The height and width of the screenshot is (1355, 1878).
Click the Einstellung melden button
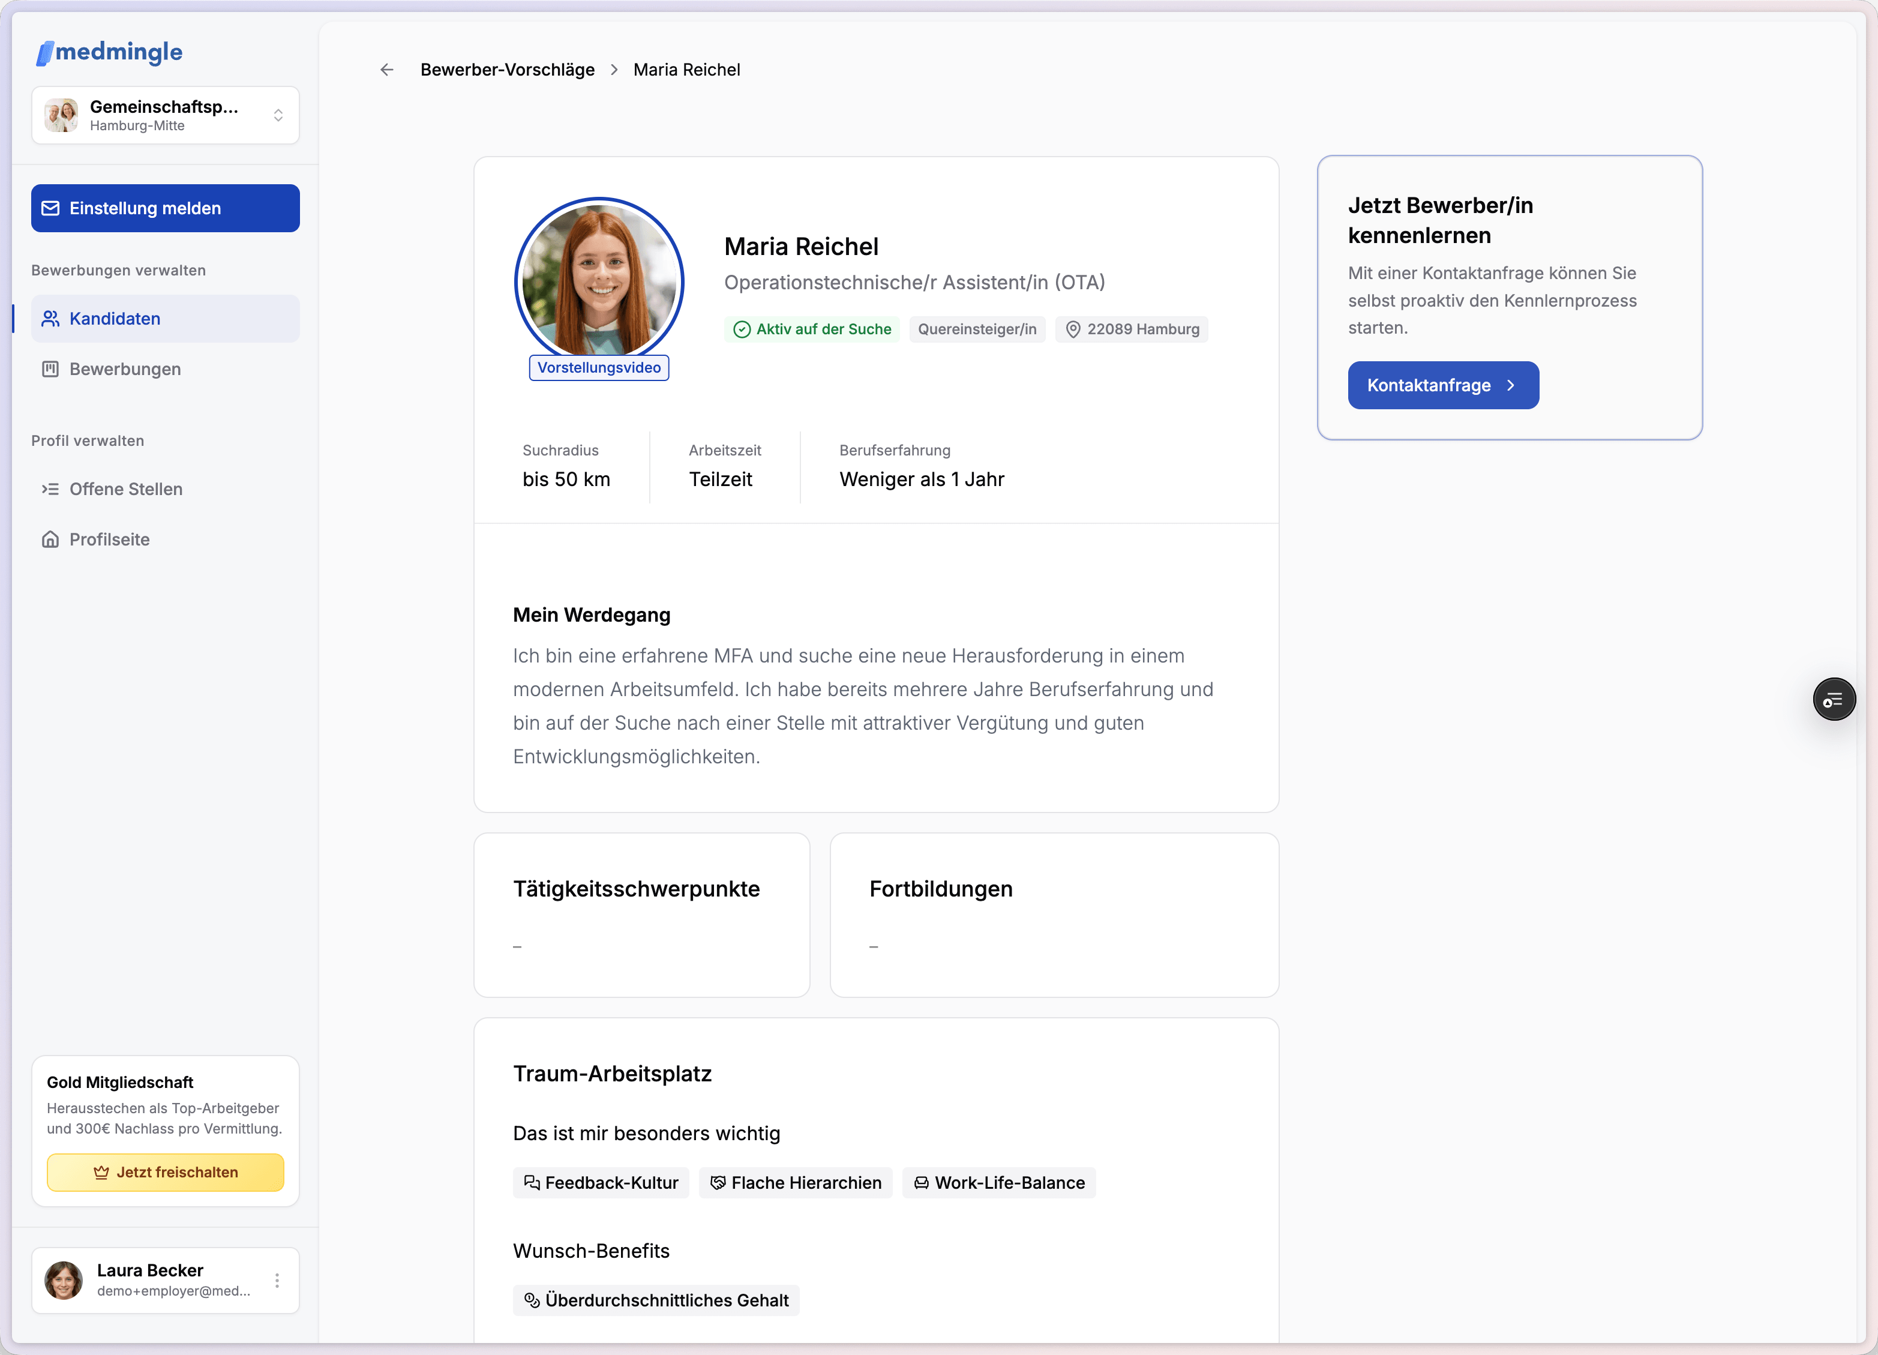[166, 209]
